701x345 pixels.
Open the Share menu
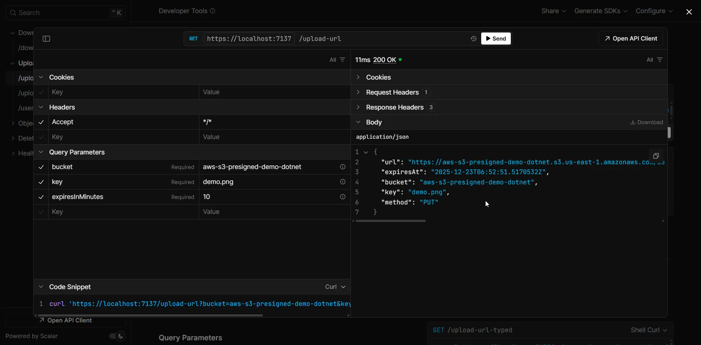(x=553, y=11)
